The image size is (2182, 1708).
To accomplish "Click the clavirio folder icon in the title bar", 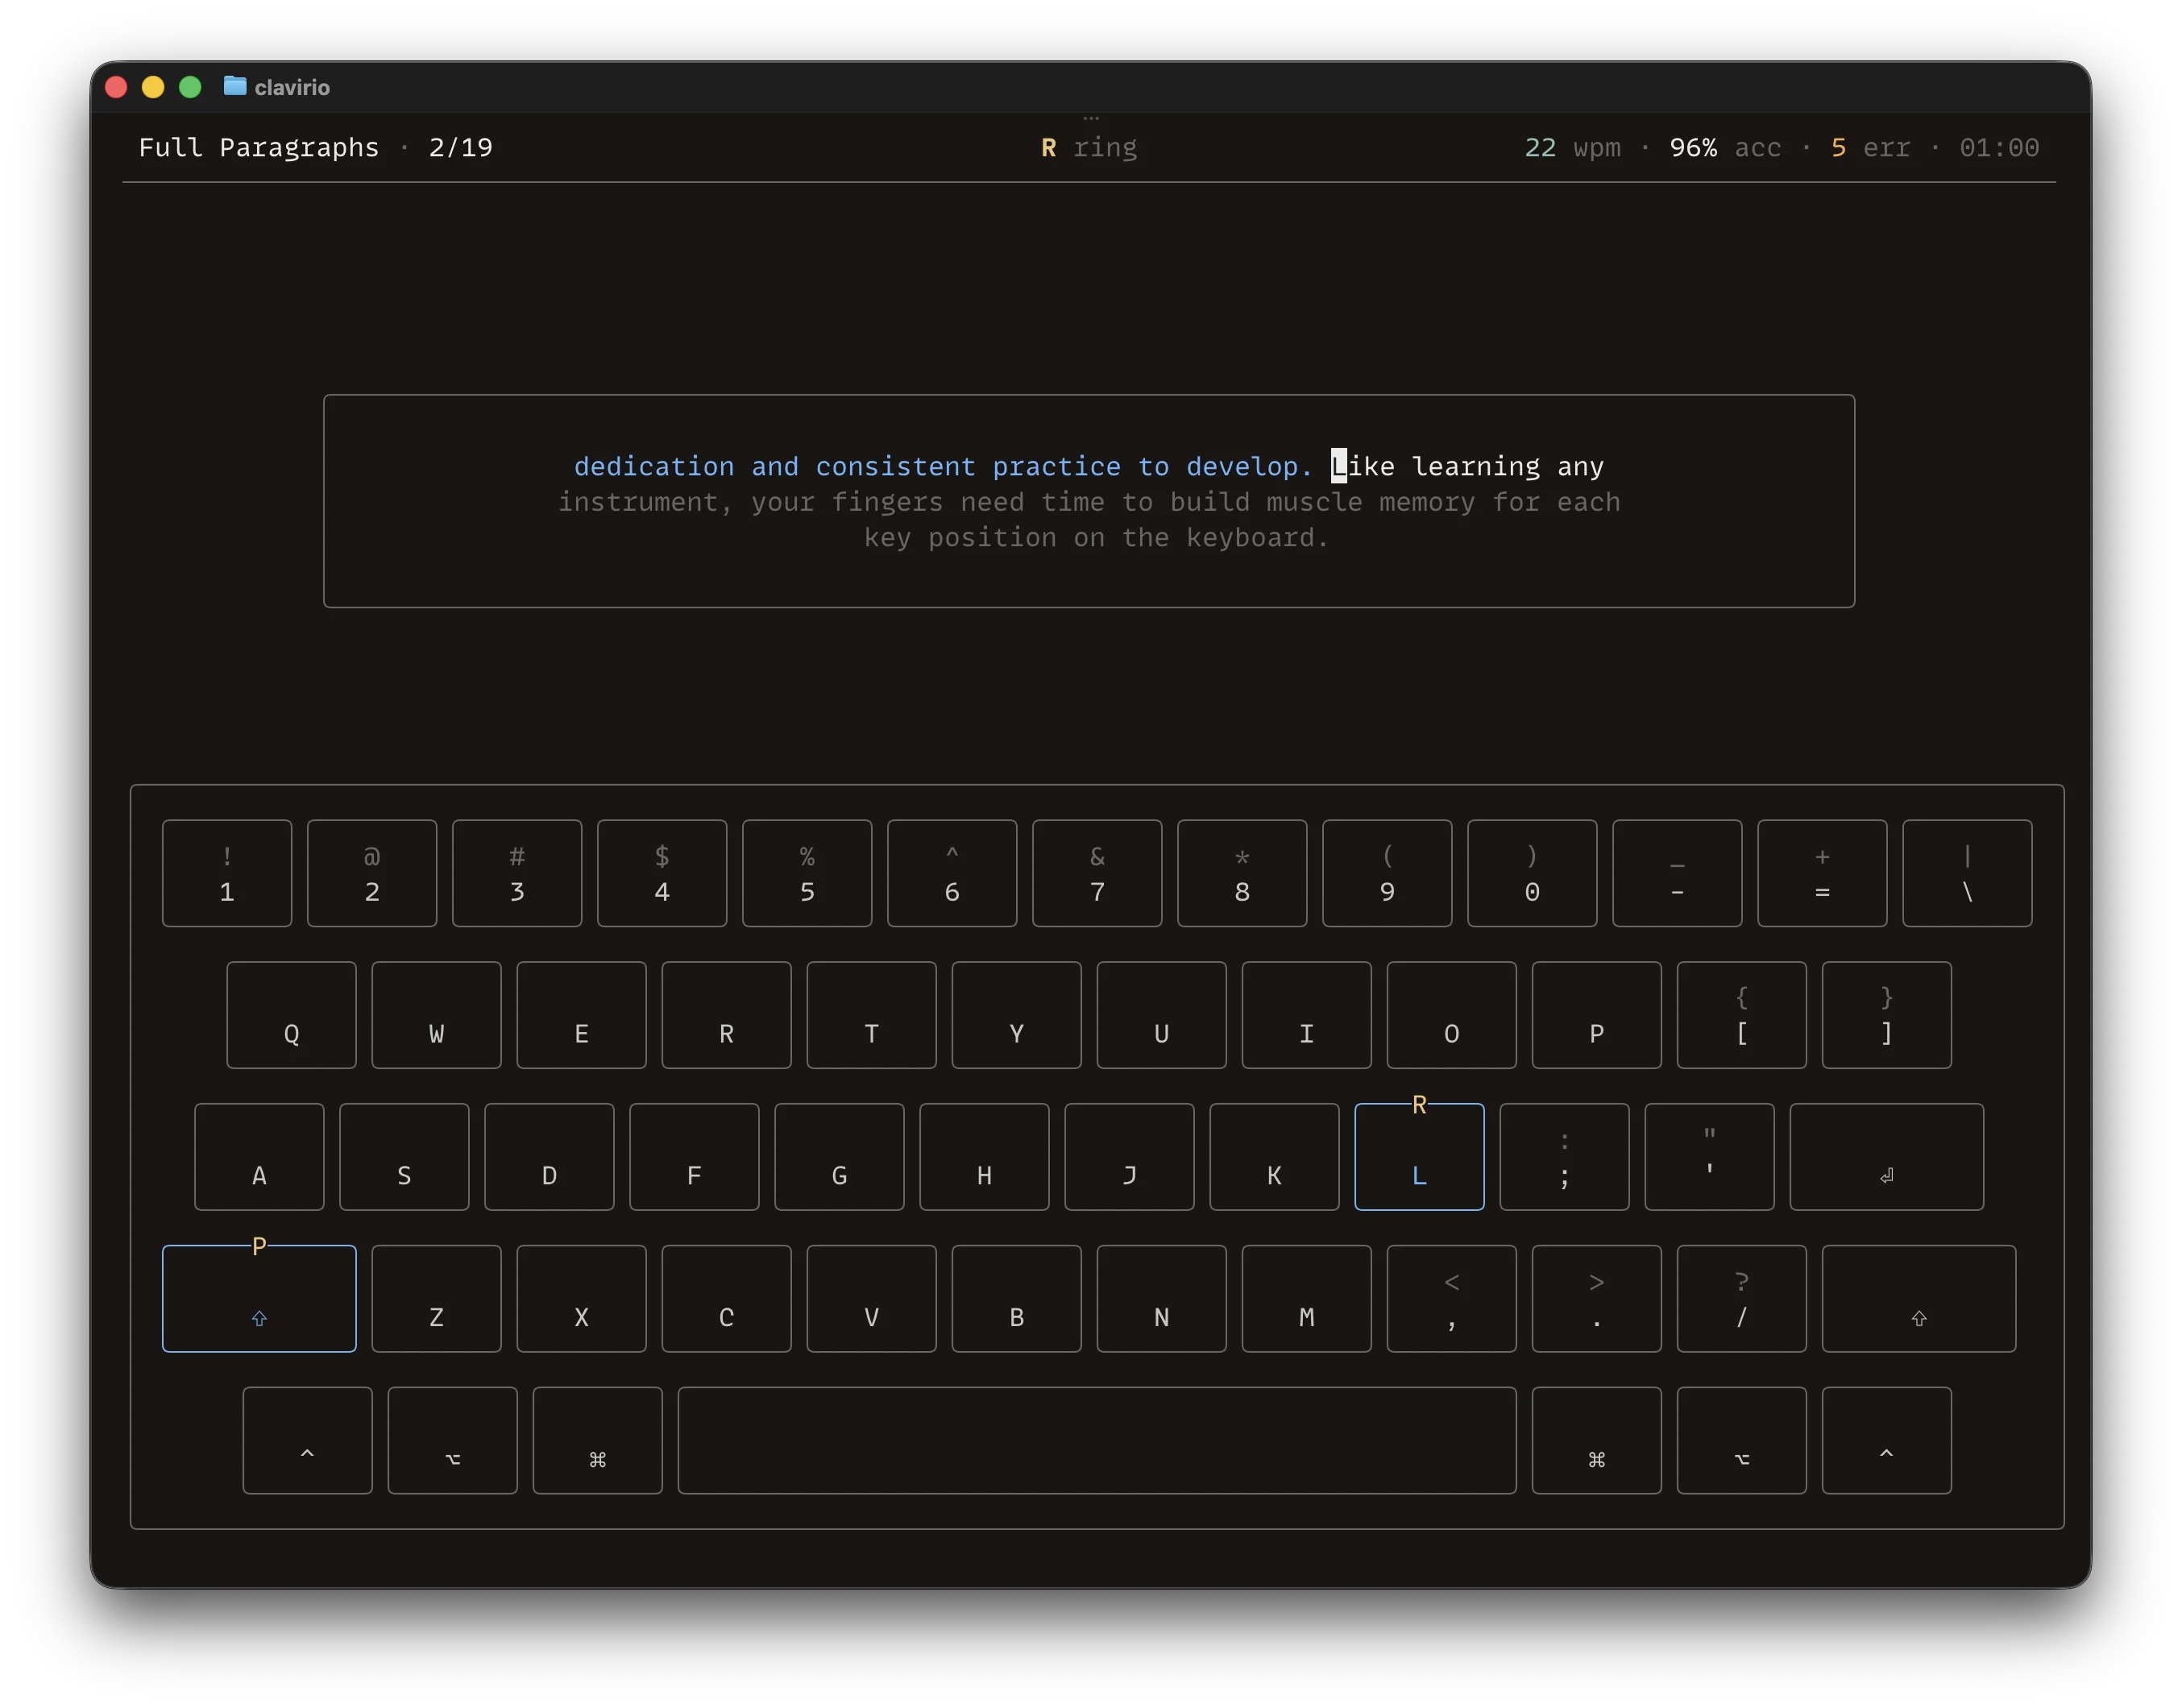I will (x=235, y=87).
